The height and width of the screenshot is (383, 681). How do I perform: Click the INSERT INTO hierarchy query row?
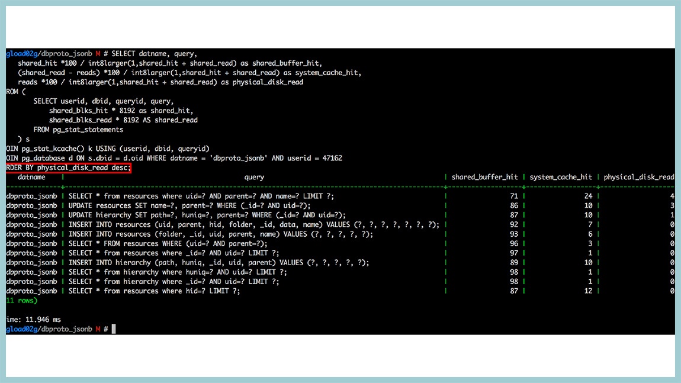coord(340,262)
